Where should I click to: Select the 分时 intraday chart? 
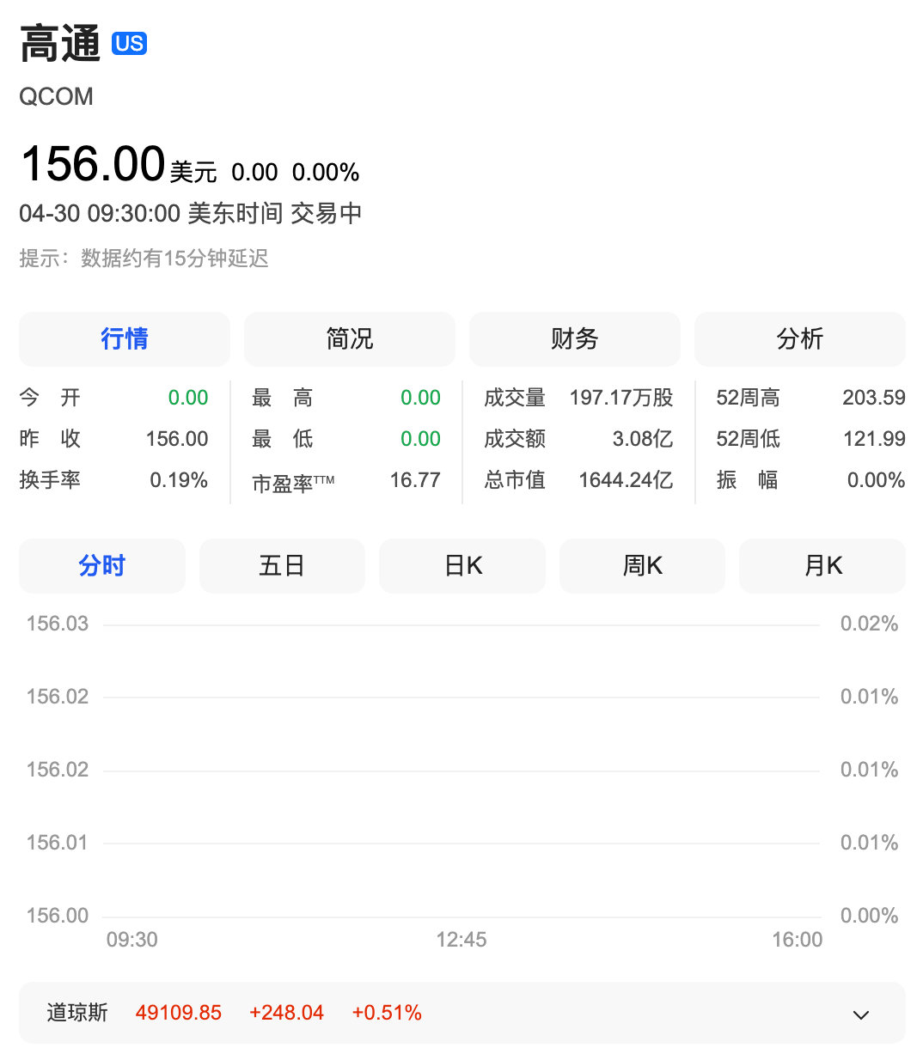101,566
